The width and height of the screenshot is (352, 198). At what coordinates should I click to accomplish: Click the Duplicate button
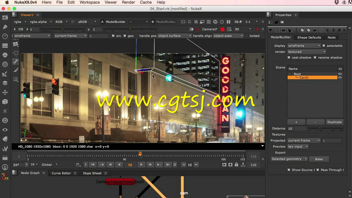334,122
